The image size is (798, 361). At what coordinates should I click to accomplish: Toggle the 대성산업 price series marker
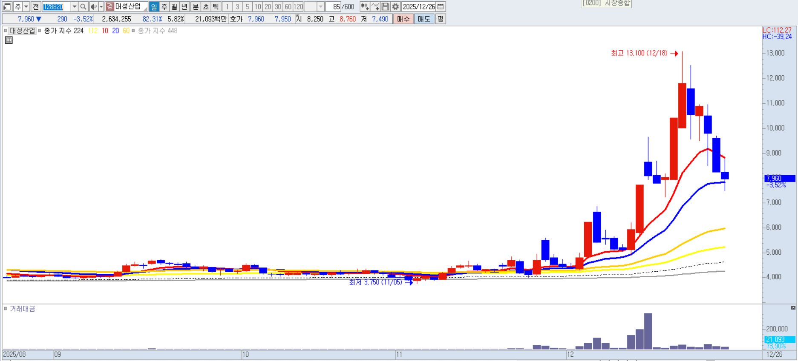6,31
